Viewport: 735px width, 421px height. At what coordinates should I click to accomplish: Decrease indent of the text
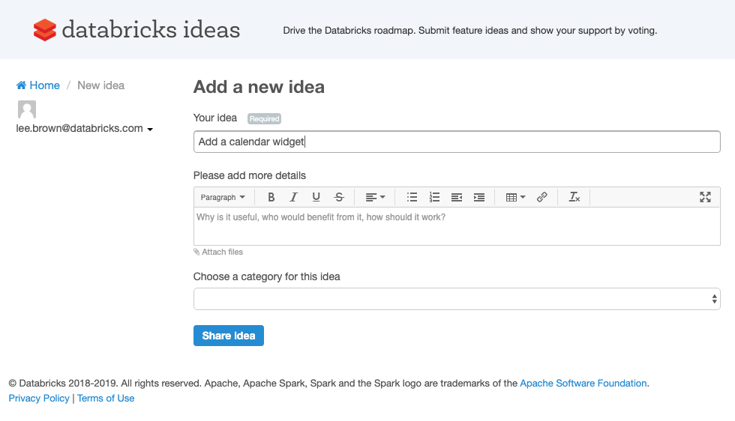coord(457,197)
